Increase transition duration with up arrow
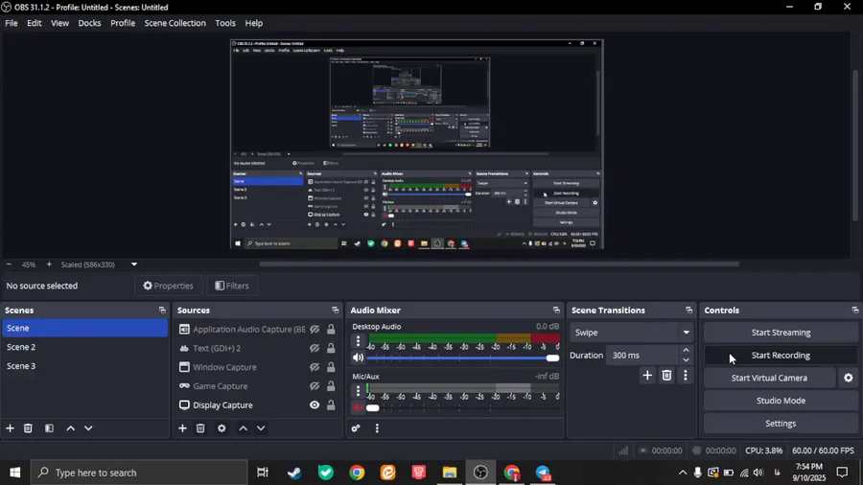Screen dimensions: 863x485 686,350
